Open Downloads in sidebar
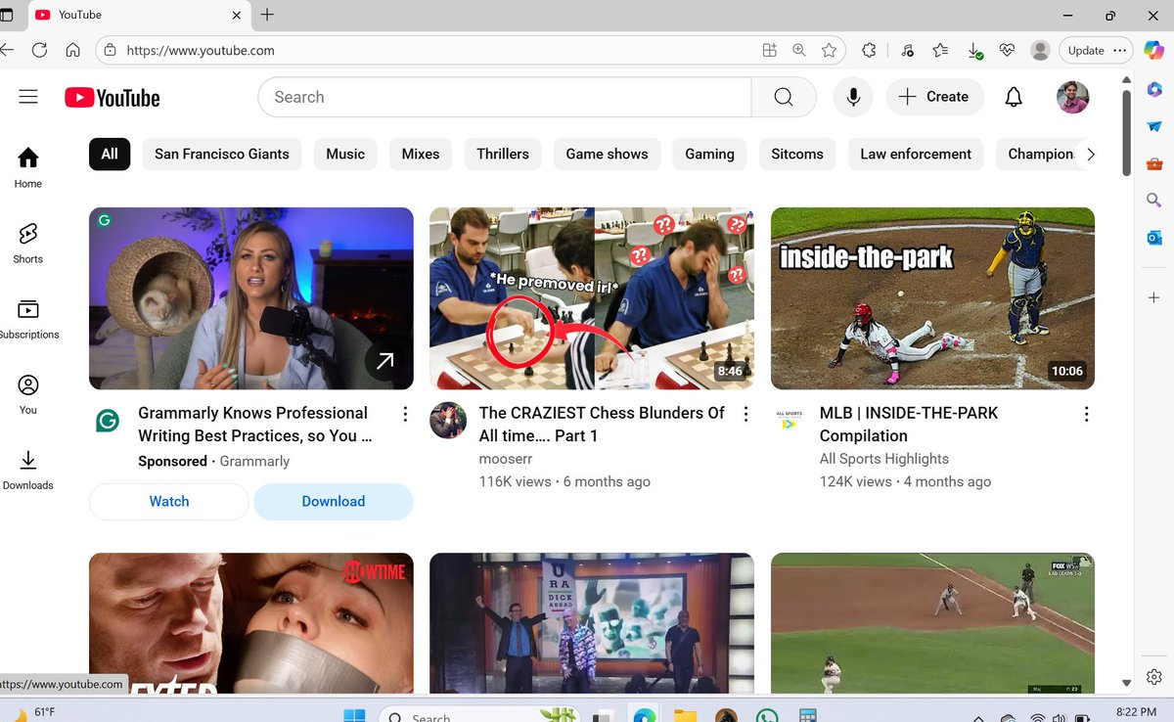Screen dimensions: 1174x722 pyautogui.click(x=28, y=470)
